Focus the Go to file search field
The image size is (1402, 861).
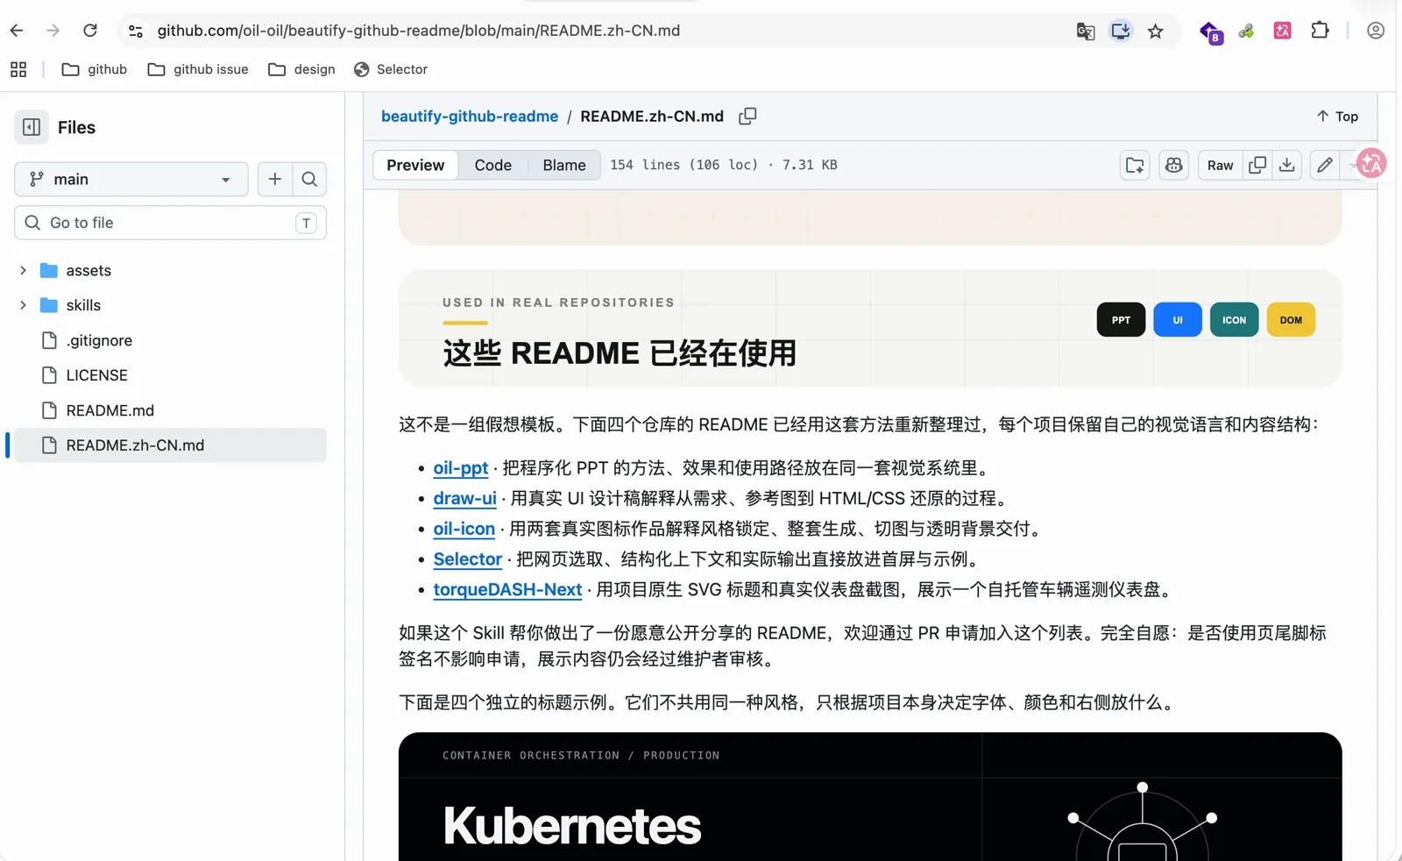tap(171, 223)
